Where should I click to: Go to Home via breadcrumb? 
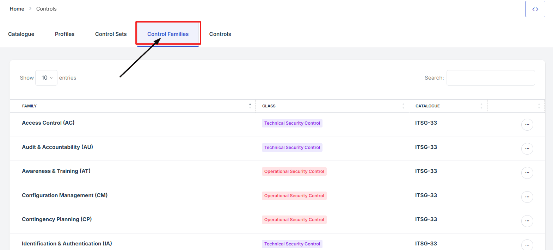17,9
